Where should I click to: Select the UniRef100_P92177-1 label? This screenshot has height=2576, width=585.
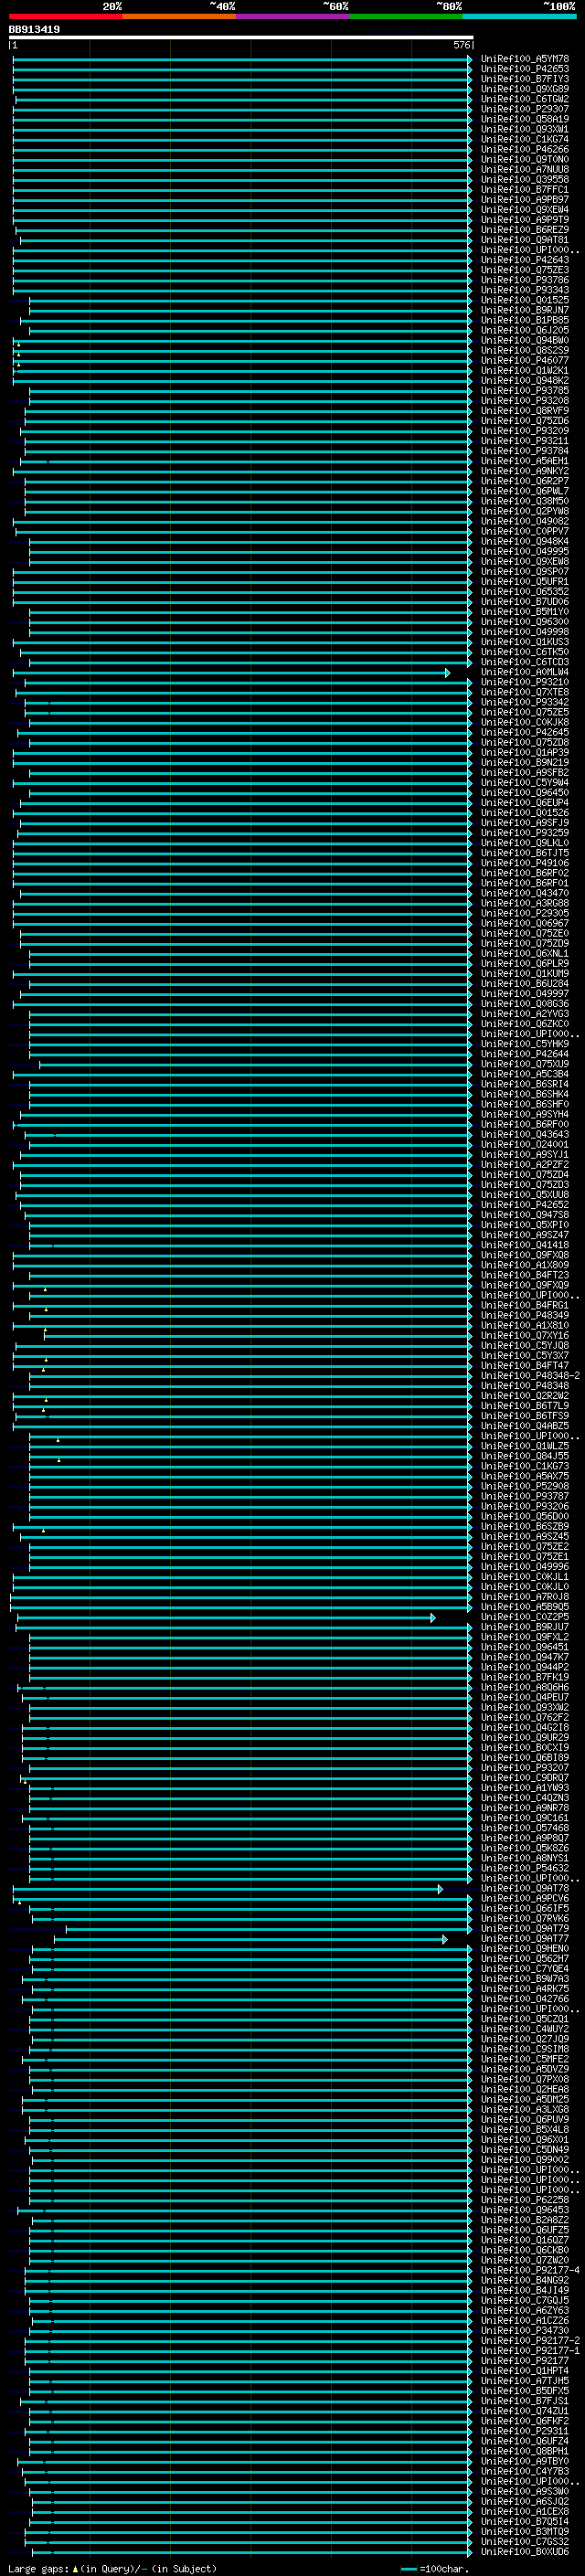pyautogui.click(x=530, y=2350)
